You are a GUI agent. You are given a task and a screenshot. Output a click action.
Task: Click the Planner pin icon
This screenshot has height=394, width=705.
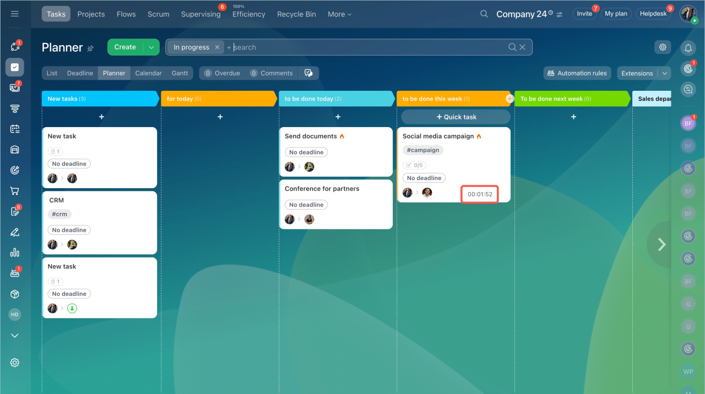(90, 48)
